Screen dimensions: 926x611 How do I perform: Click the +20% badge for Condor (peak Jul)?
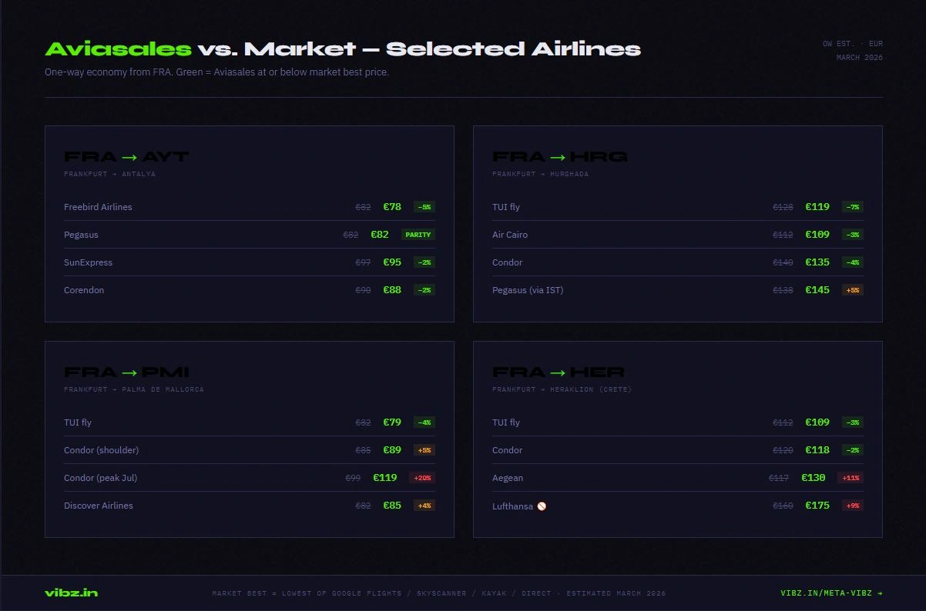click(x=423, y=478)
